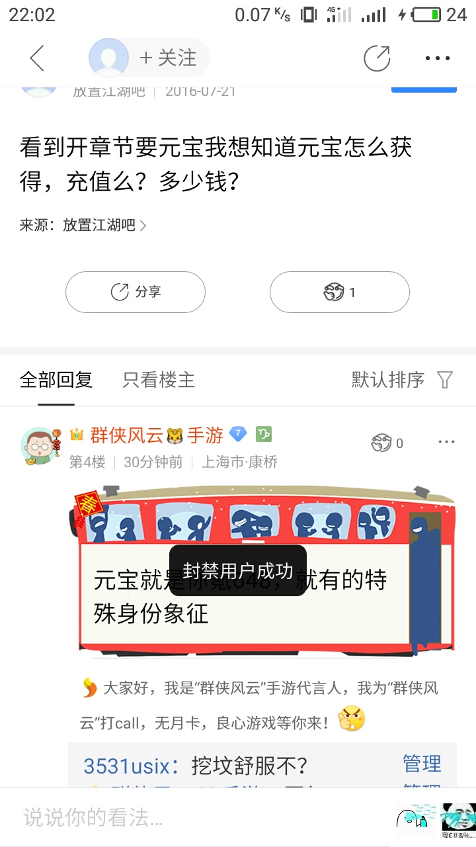
Task: Open the share arrow icon in header
Action: coord(377,58)
